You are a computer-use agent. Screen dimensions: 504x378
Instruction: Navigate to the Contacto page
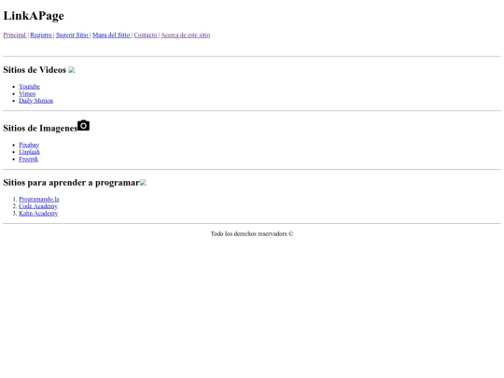146,35
